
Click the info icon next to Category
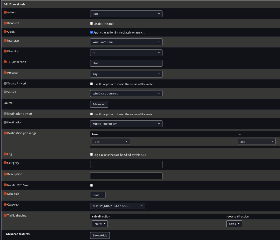5,163
